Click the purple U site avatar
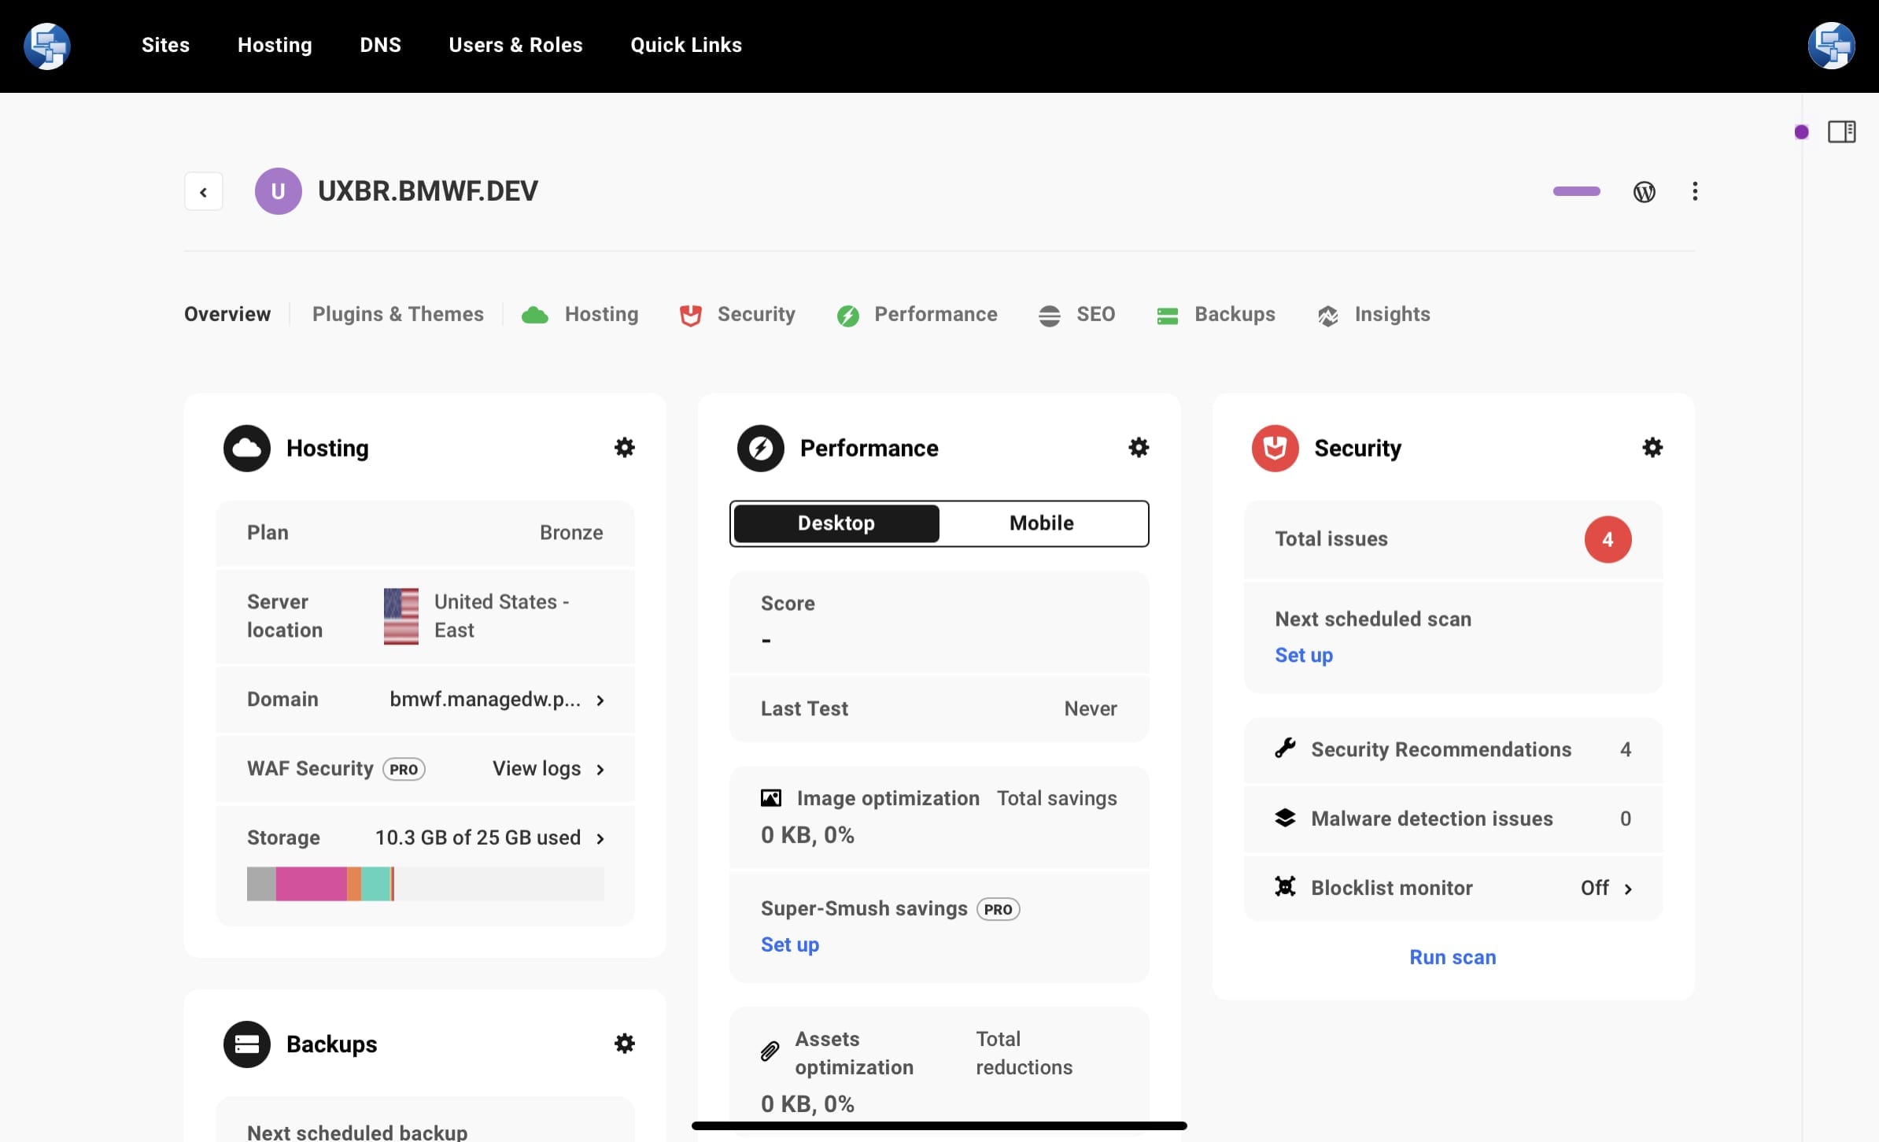The height and width of the screenshot is (1142, 1879). pyautogui.click(x=278, y=191)
